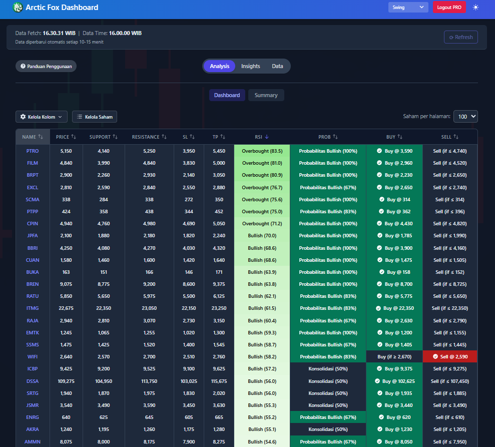Switch to the Analysis tab
The image size is (495, 447).
219,66
